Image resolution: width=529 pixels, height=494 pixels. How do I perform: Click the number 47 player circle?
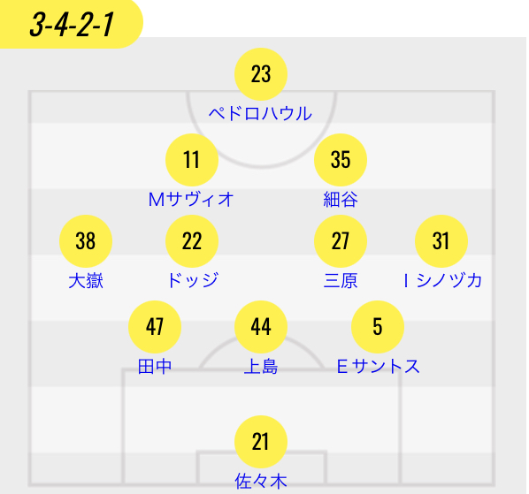point(155,327)
